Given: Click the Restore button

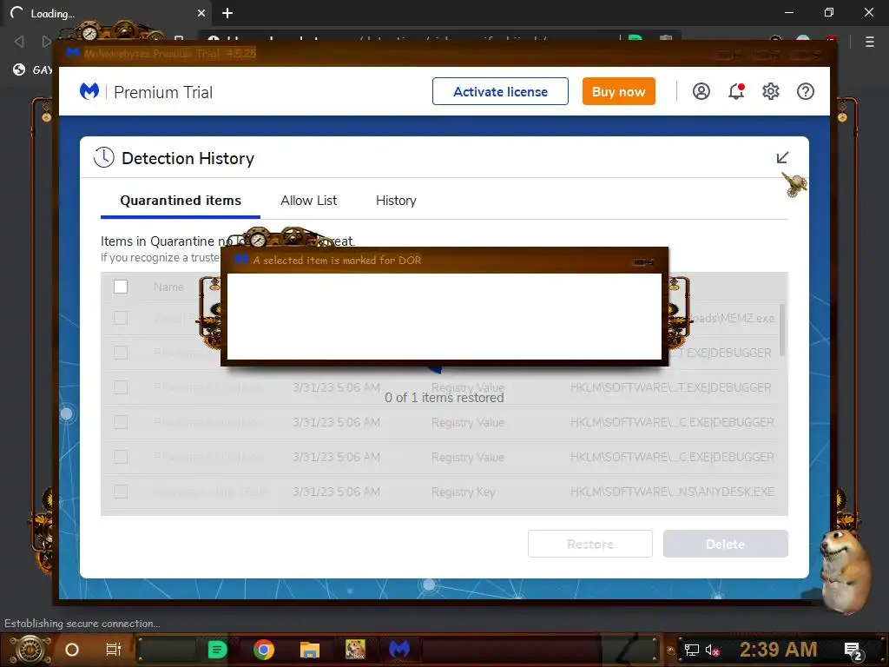Looking at the screenshot, I should point(590,544).
